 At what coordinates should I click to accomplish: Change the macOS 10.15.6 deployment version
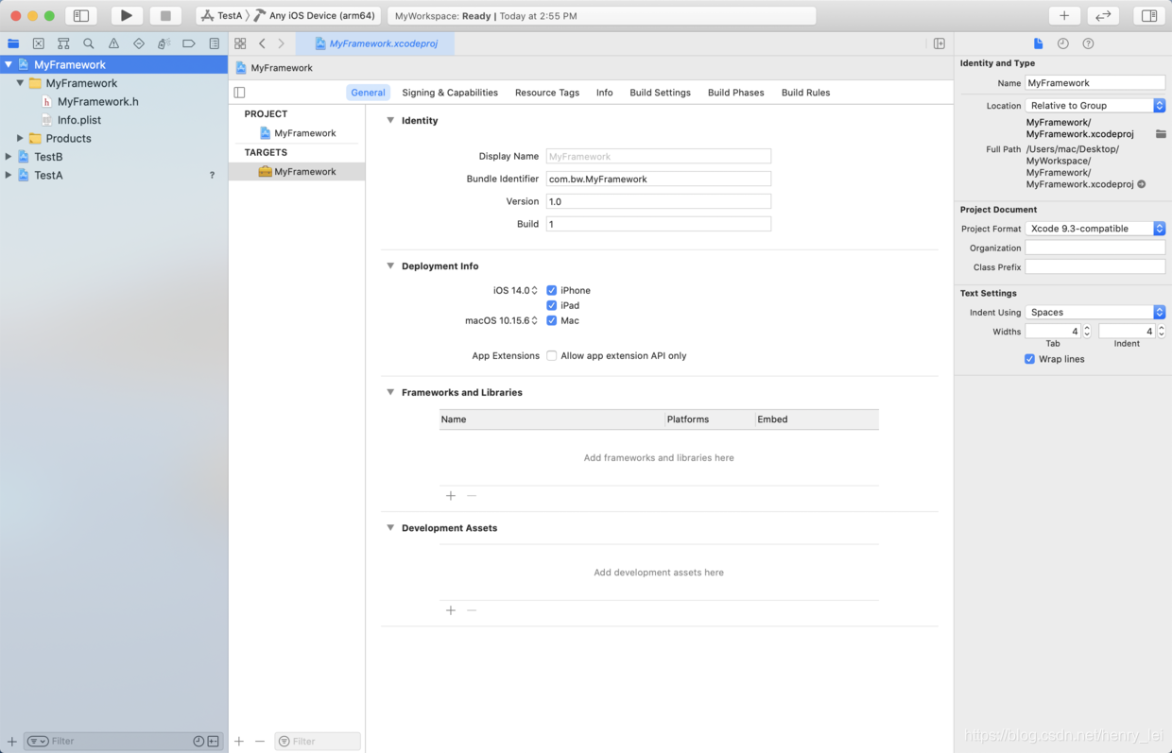pyautogui.click(x=501, y=320)
